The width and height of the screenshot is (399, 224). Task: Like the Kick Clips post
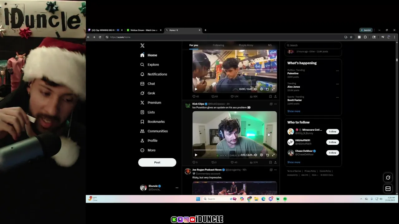click(234, 162)
